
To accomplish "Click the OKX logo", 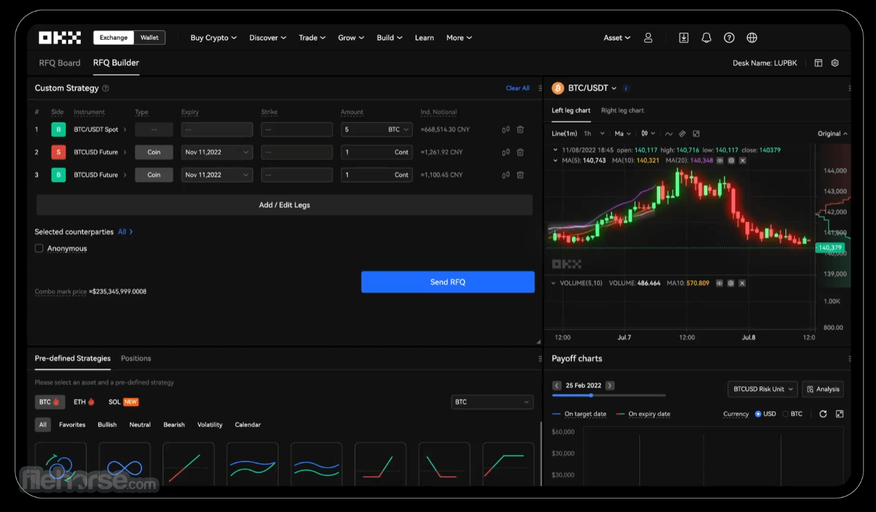I will 60,38.
